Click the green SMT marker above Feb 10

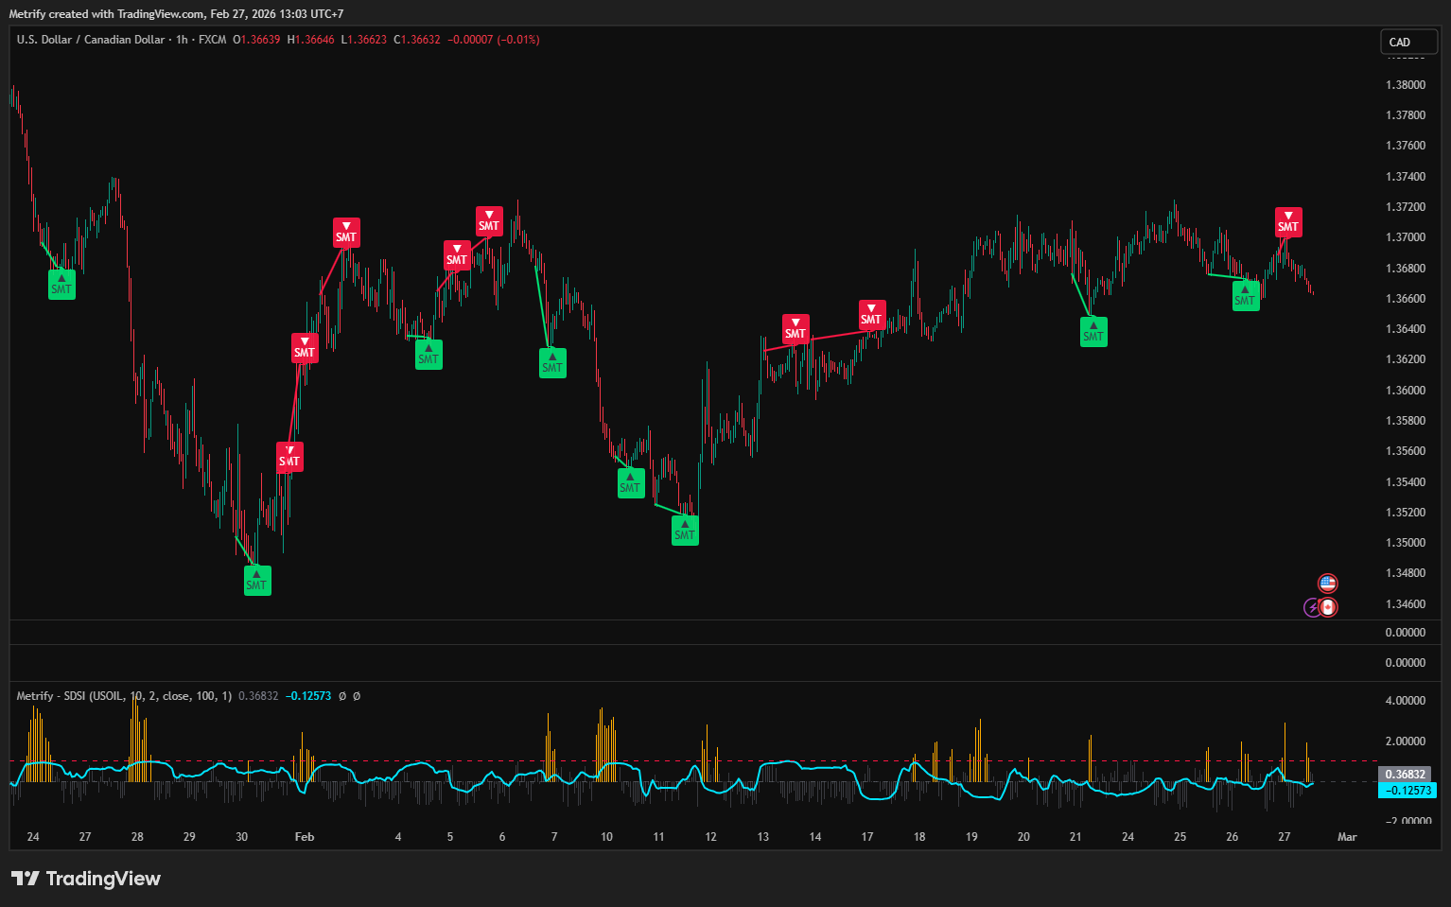click(631, 483)
